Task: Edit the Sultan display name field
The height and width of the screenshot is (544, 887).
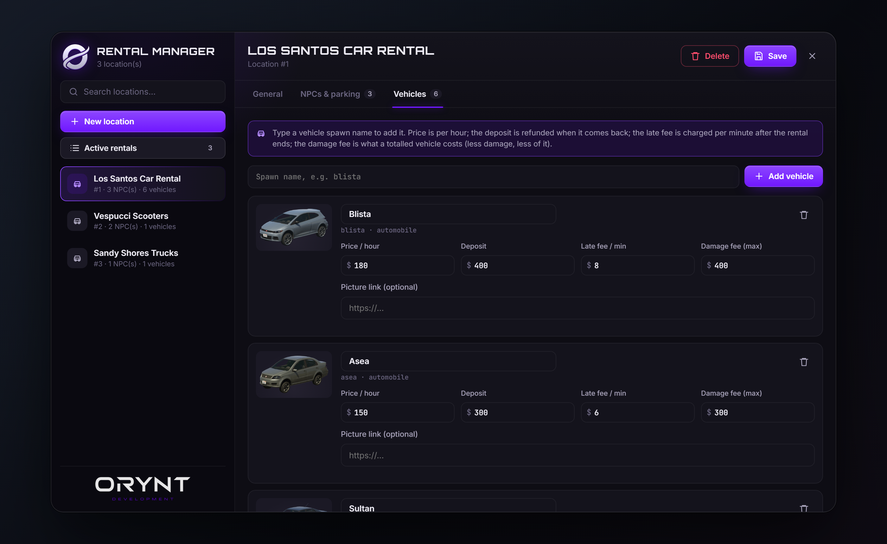Action: coord(448,505)
